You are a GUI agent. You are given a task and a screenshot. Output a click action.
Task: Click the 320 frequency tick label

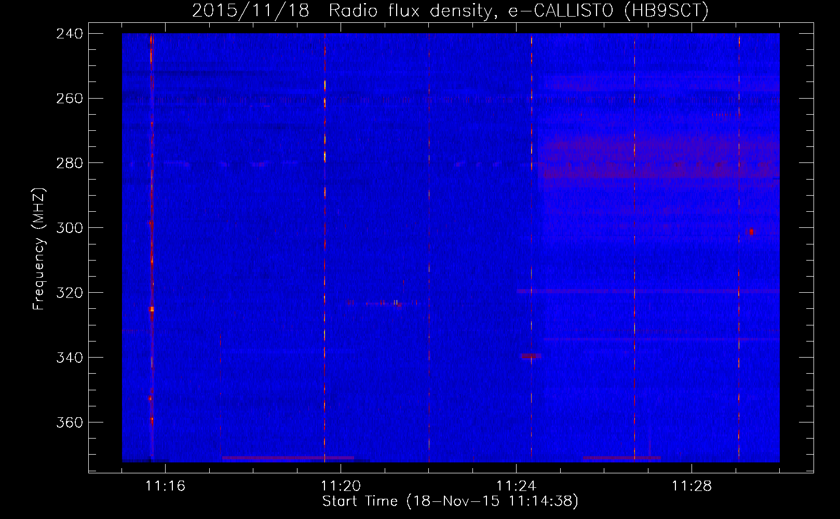(69, 293)
